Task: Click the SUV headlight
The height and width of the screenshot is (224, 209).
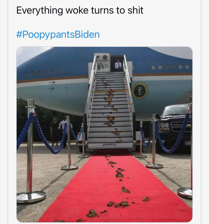Action: coord(165,125)
